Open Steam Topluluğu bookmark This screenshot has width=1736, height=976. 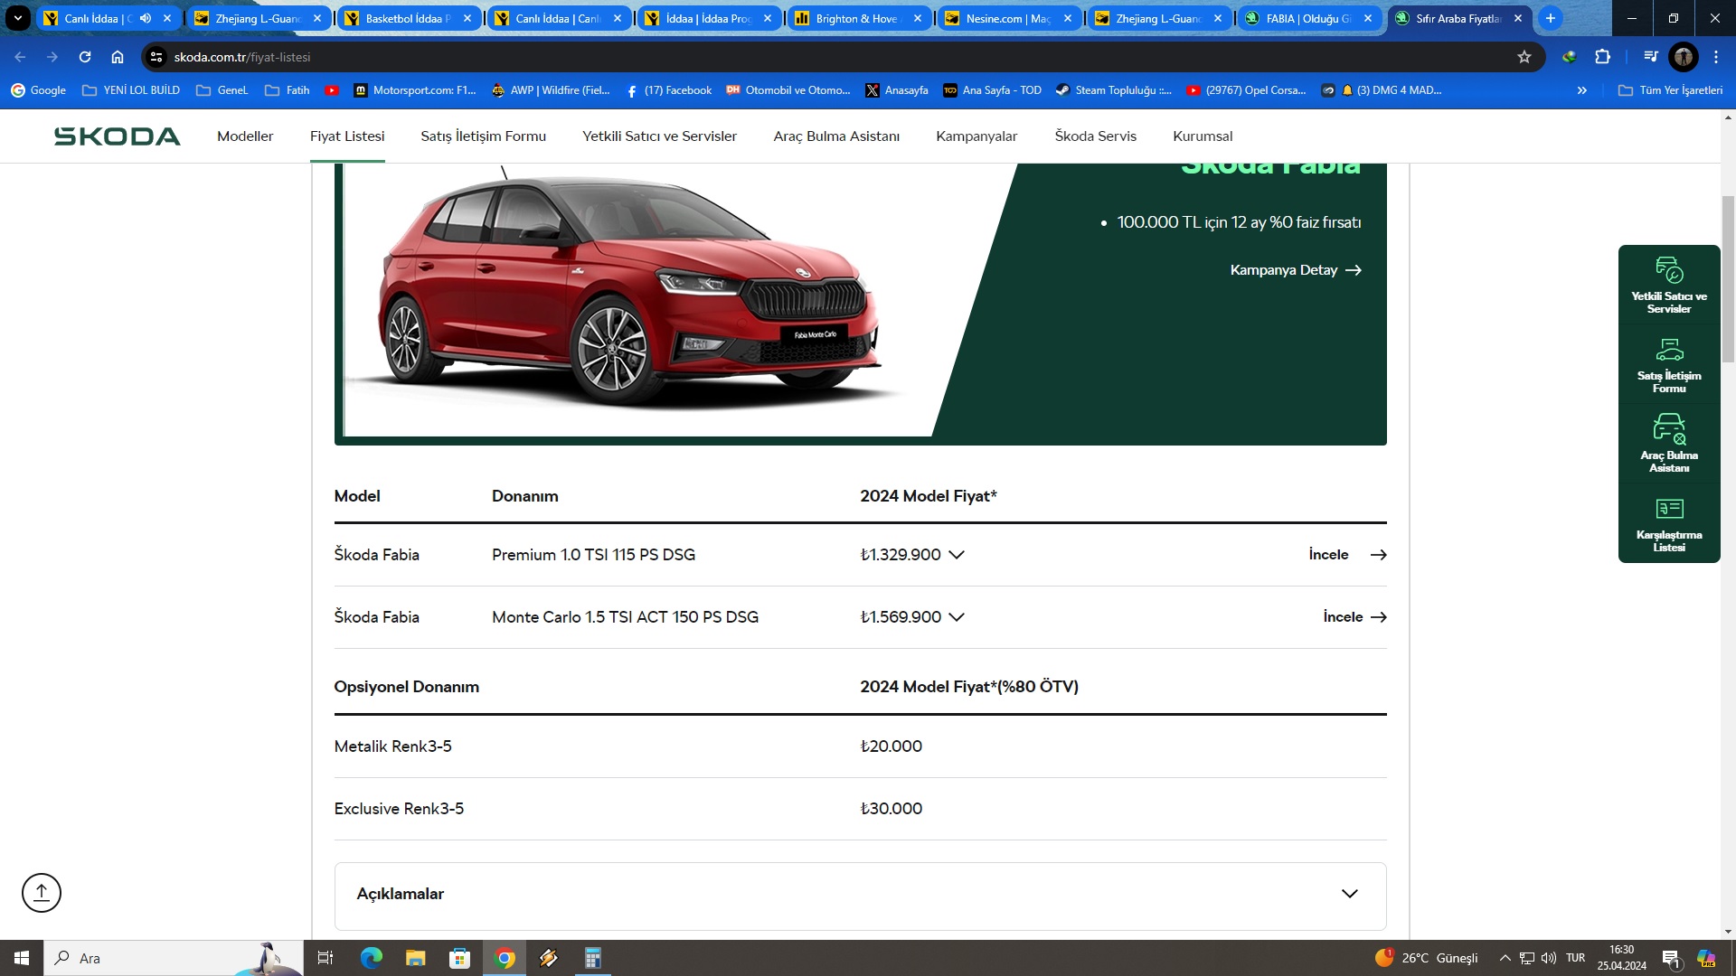click(x=1113, y=90)
